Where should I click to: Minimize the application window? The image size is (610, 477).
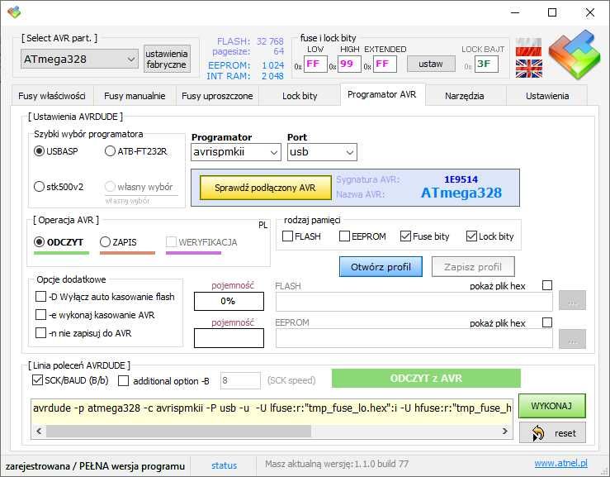click(x=515, y=12)
